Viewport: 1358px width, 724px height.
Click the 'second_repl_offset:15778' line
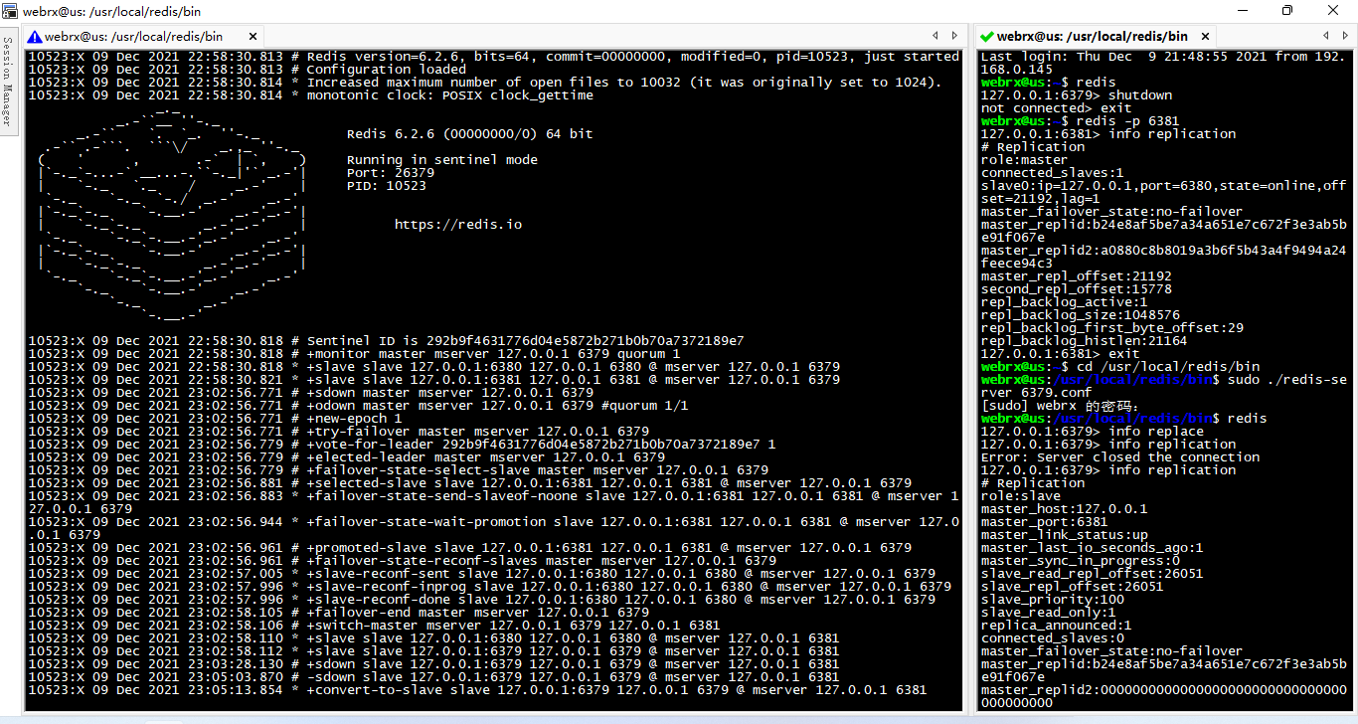[x=1077, y=289]
